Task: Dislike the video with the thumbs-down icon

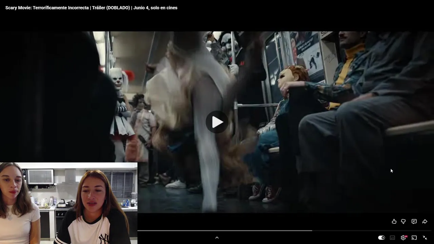Action: point(403,221)
